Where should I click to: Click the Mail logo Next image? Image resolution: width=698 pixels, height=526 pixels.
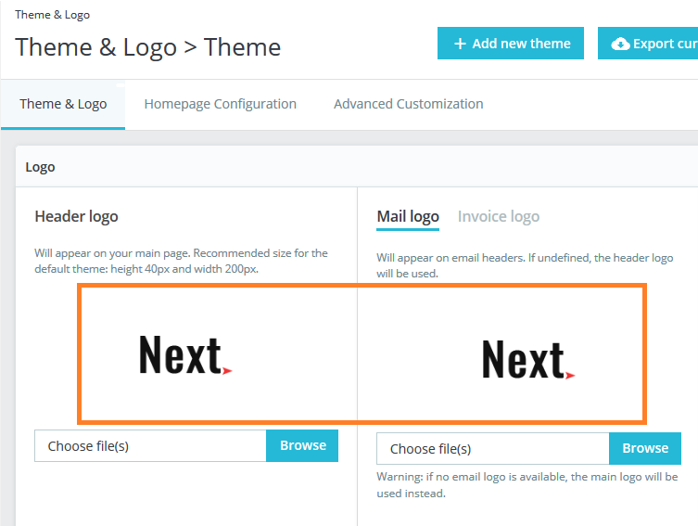(528, 359)
